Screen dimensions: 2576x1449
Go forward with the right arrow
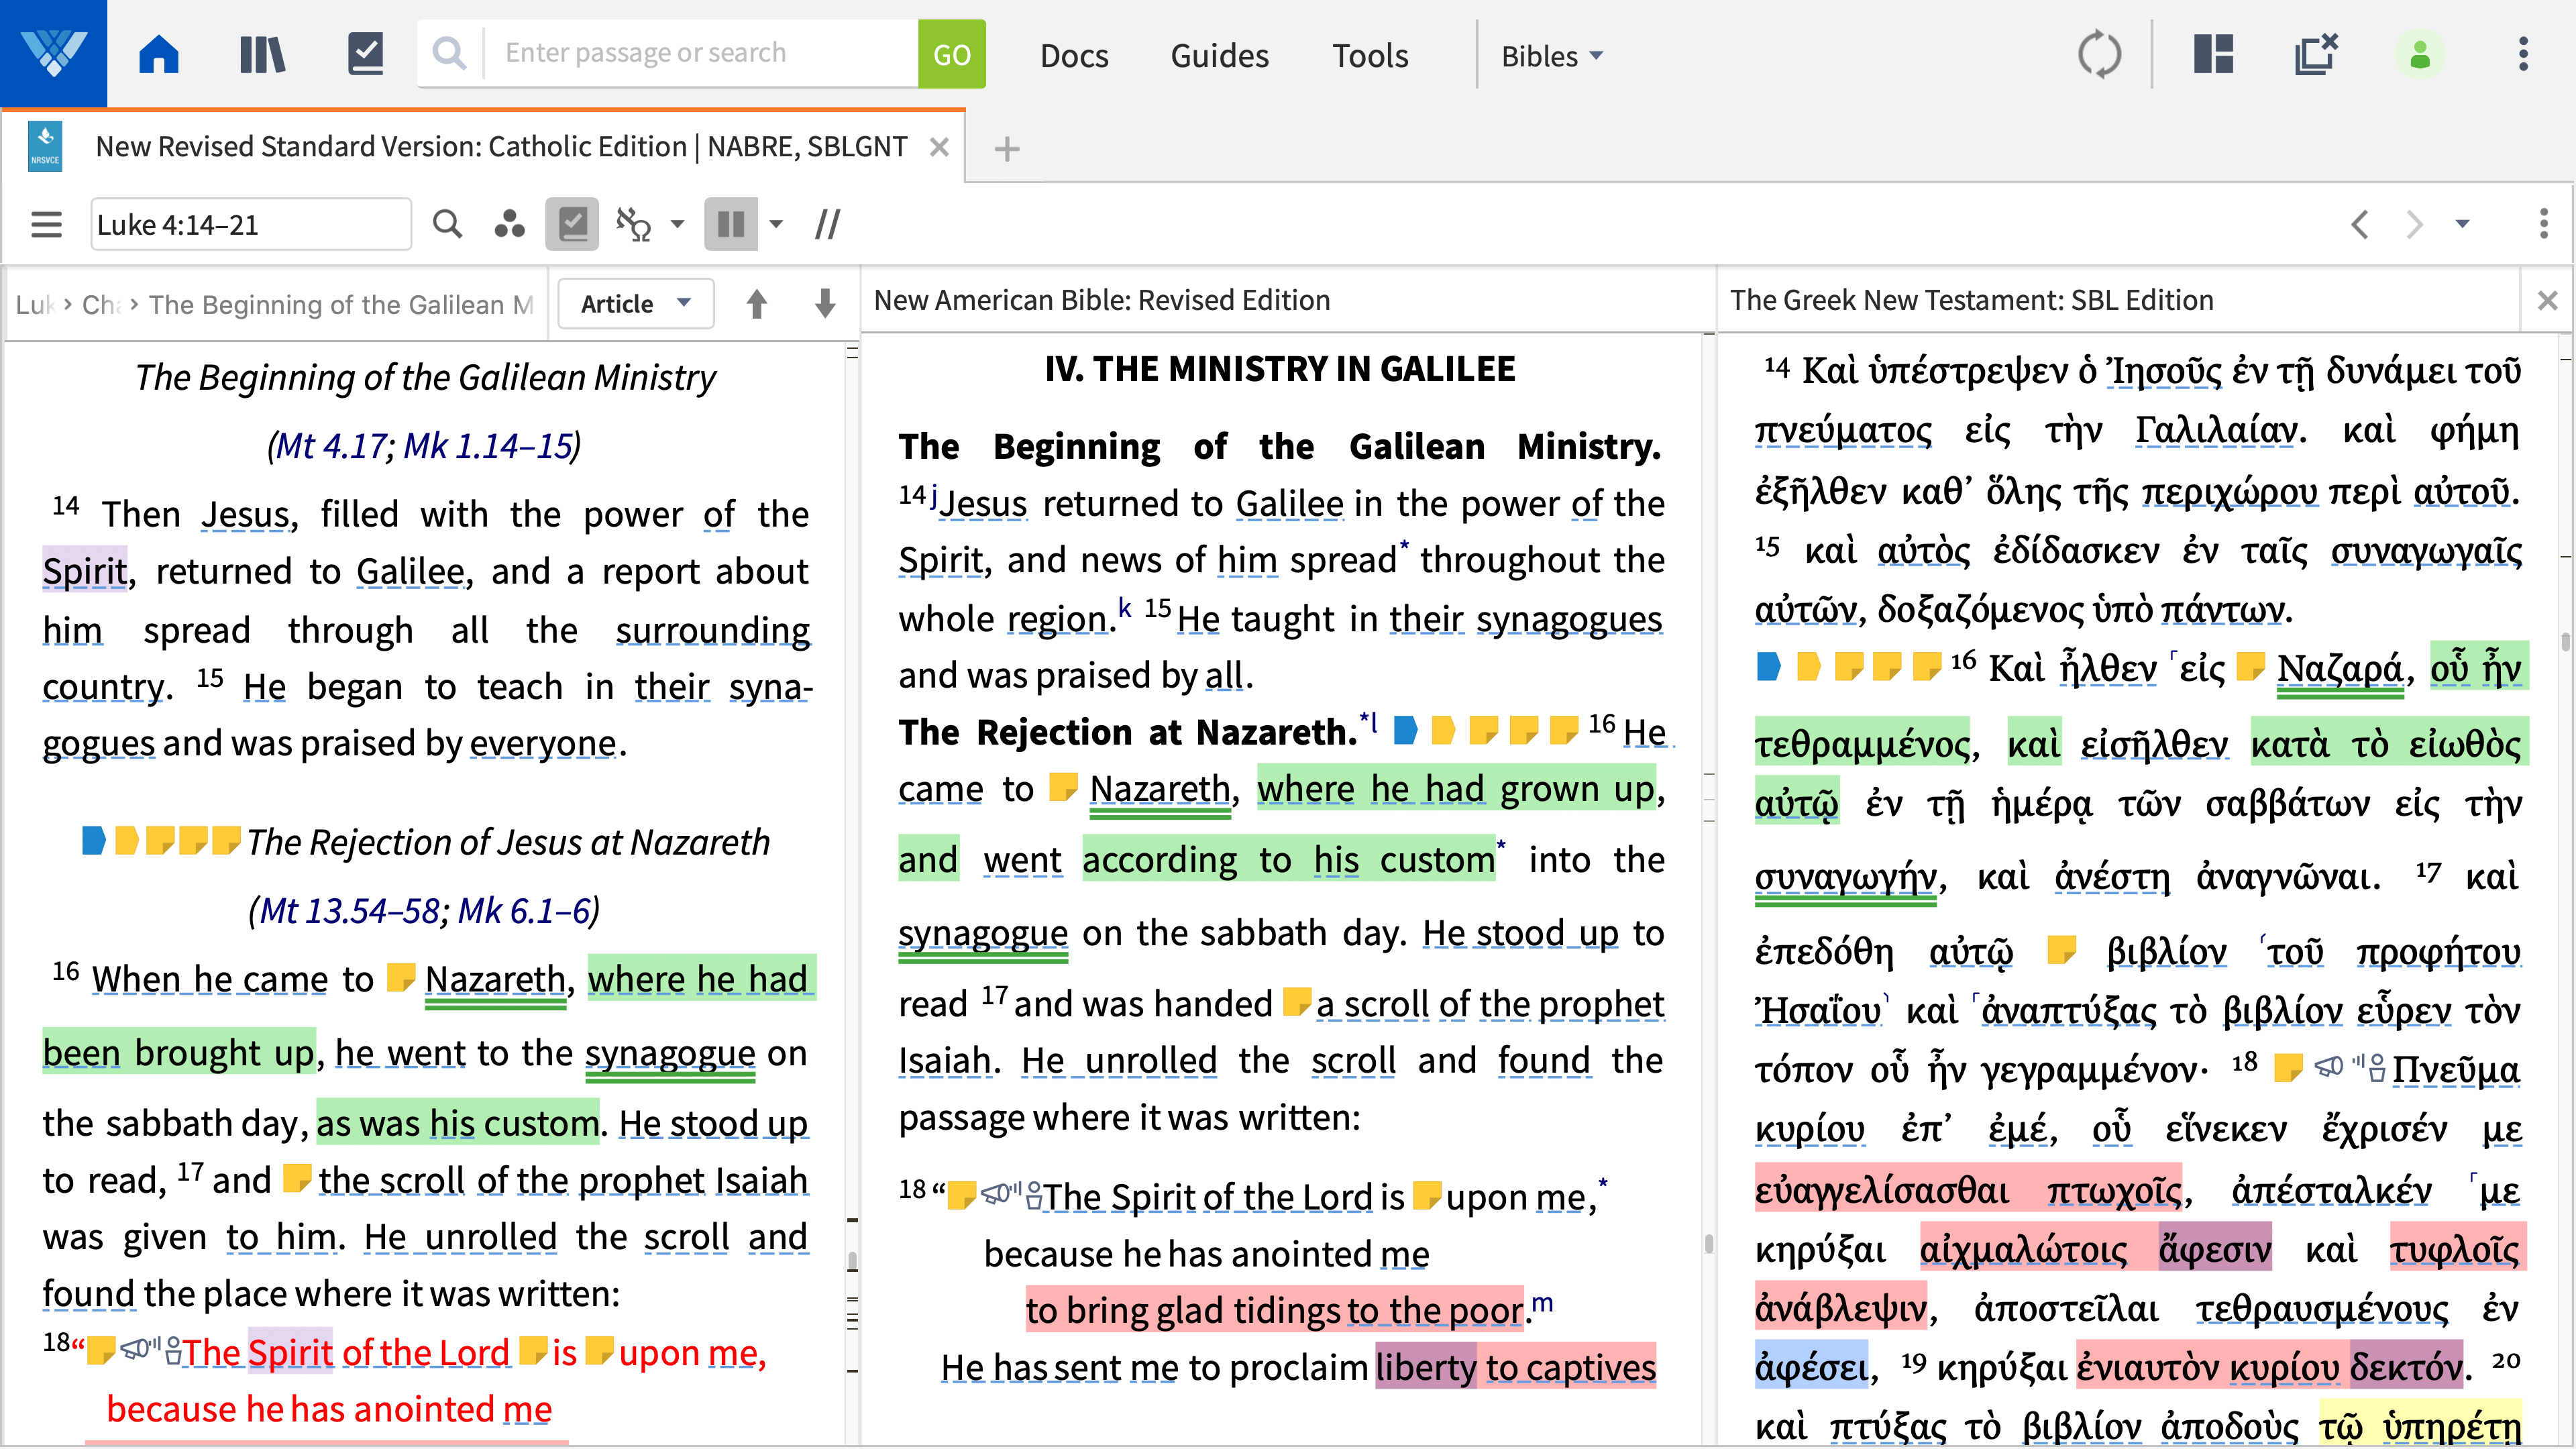[x=2415, y=224]
